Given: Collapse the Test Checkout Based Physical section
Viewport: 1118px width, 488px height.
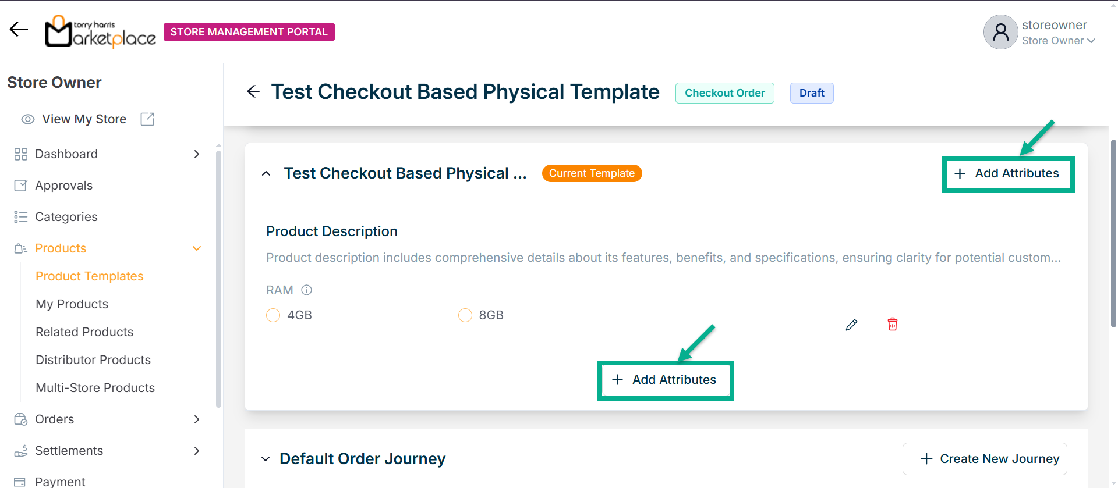Looking at the screenshot, I should tap(266, 173).
